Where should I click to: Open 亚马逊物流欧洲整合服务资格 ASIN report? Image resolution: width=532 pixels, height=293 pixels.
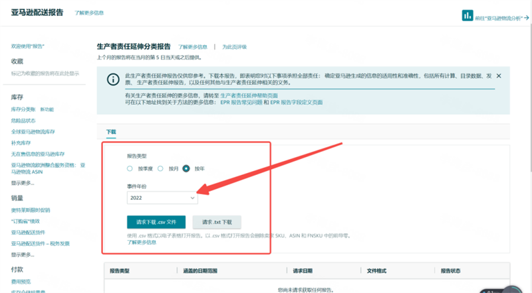48,168
